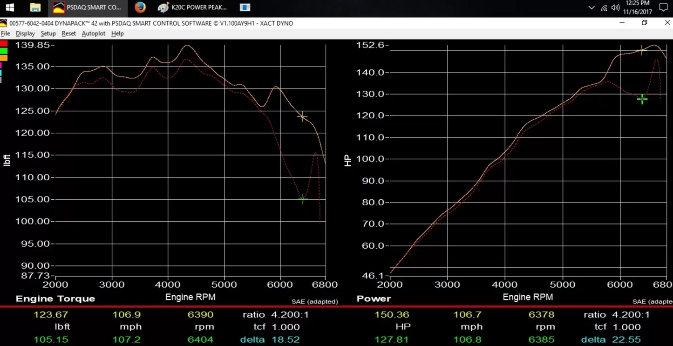Click the green cursor marker on torque graph
The height and width of the screenshot is (346, 673).
[x=303, y=199]
